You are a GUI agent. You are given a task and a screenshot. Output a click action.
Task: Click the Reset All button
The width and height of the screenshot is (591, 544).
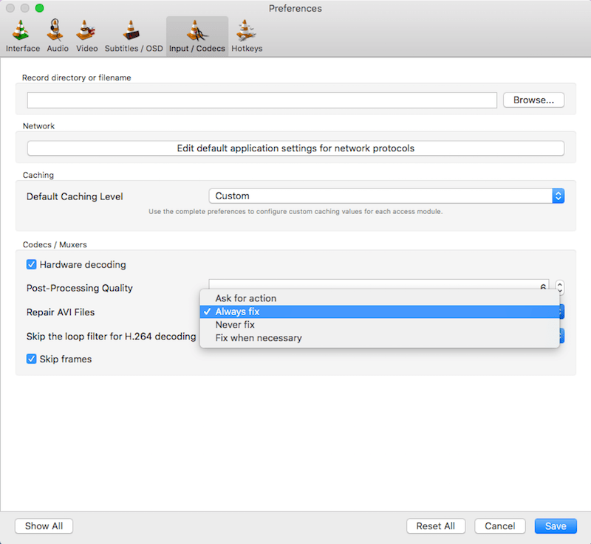point(436,526)
